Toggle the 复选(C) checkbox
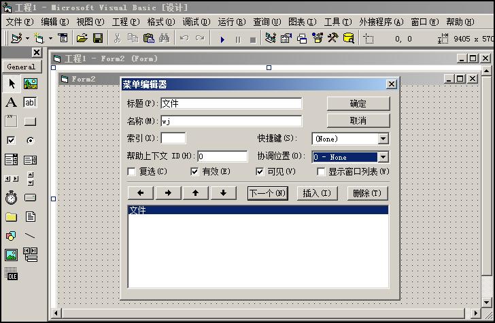Screen dimensions: 495x323 131,172
